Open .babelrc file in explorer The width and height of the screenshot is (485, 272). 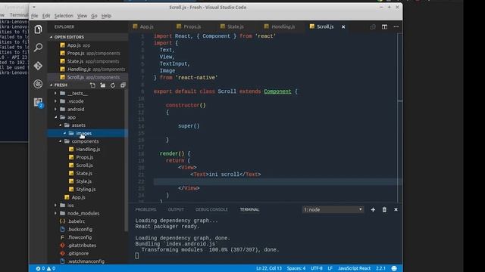click(76, 221)
